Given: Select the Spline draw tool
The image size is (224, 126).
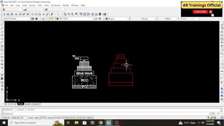Looking at the screenshot, I should [x=2, y=53].
